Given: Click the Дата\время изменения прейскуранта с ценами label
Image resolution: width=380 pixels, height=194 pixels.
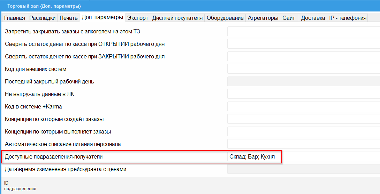Looking at the screenshot, I should tap(66, 169).
